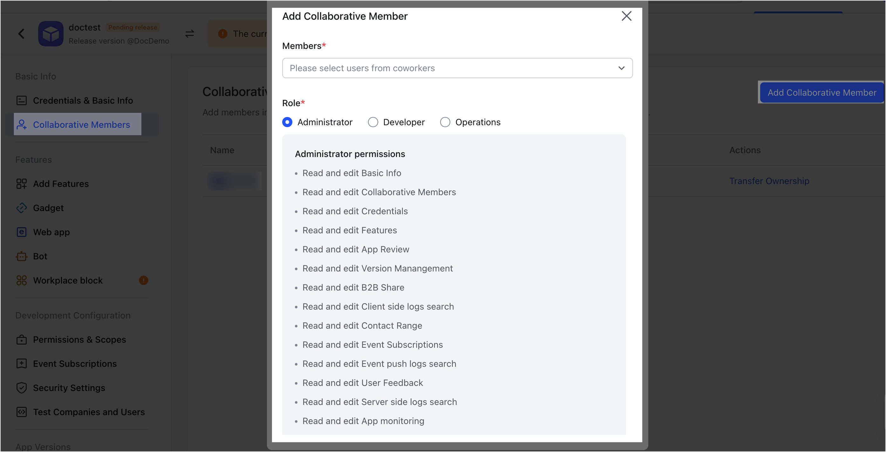Open the Members coworker selection dropdown
This screenshot has height=452, width=886.
[457, 68]
